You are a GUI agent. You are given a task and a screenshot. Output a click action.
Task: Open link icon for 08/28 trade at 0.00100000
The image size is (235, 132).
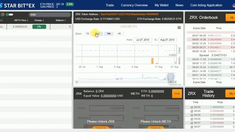pos(192,115)
